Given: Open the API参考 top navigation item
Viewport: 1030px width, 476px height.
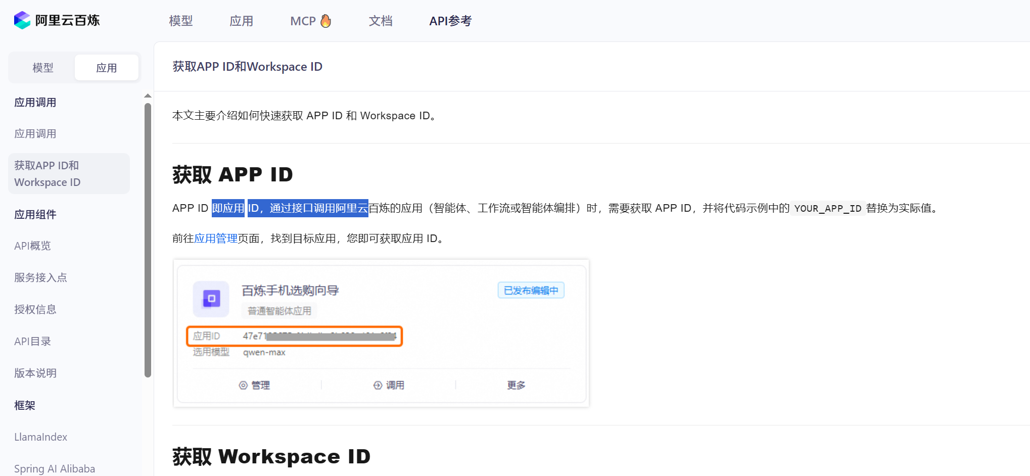Looking at the screenshot, I should [x=450, y=21].
